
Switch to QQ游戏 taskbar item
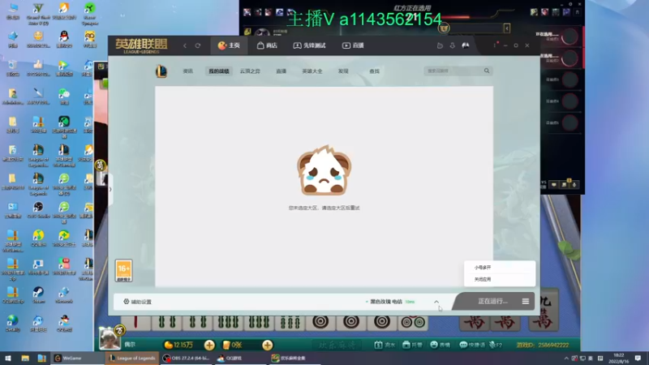pos(241,359)
